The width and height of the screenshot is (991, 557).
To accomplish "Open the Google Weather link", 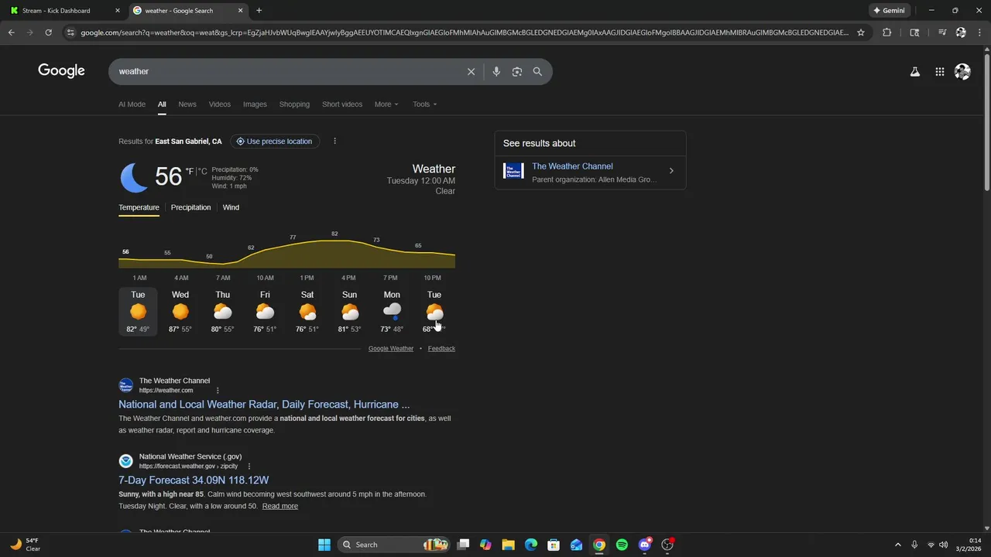I will pyautogui.click(x=391, y=348).
